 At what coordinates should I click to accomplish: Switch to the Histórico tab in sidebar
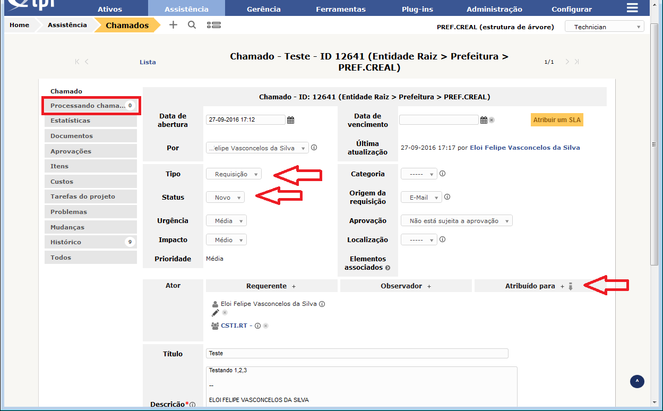pos(66,242)
